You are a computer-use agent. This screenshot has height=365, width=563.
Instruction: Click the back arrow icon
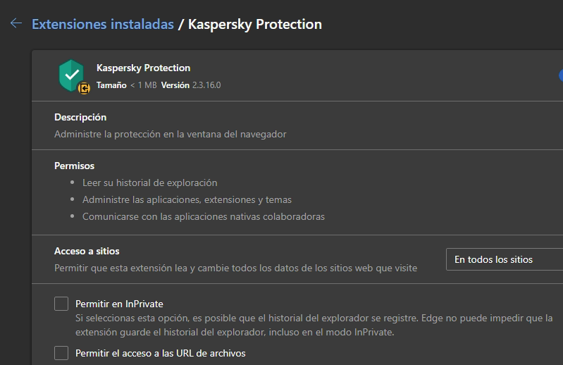16,24
